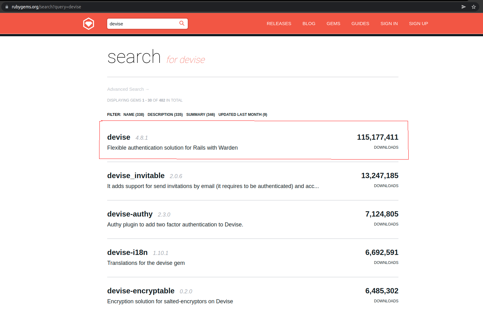
Task: Click the 'search' page heading
Action: 134,57
